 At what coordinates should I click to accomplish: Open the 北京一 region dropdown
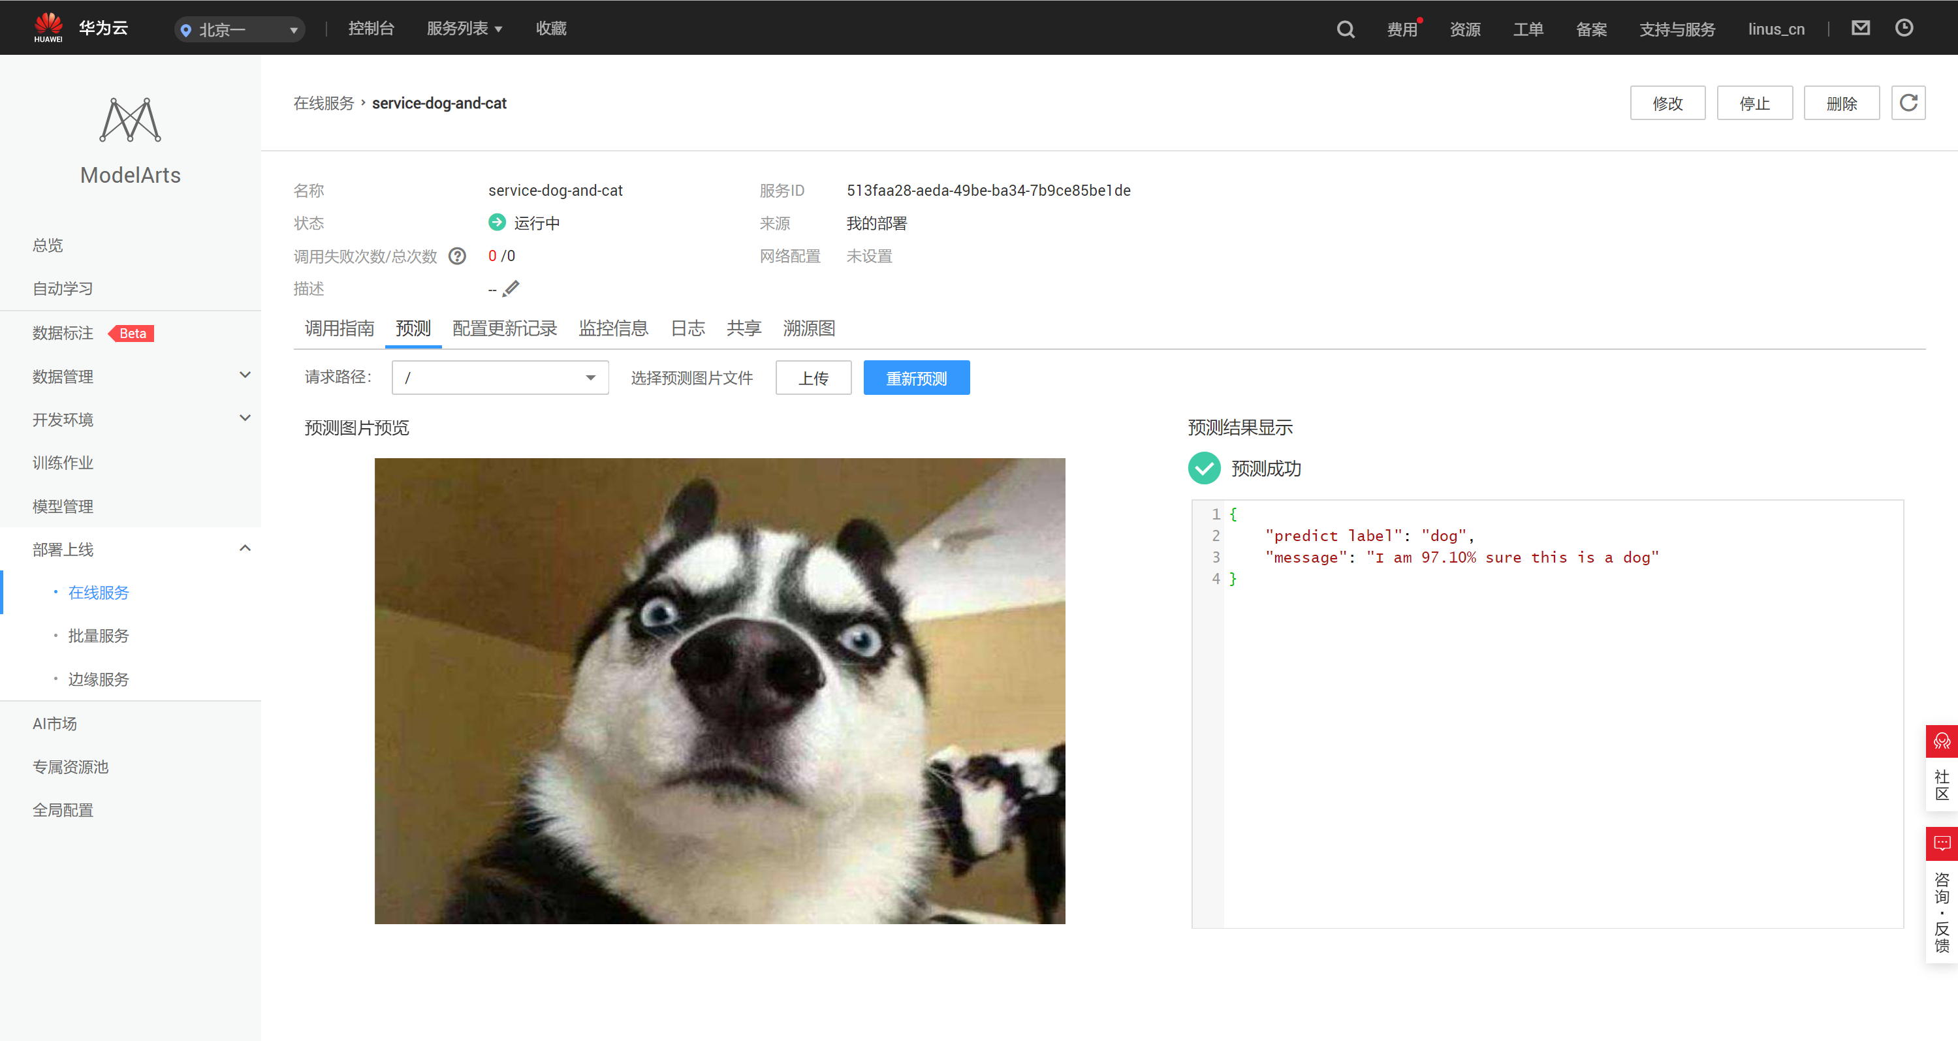pos(240,29)
